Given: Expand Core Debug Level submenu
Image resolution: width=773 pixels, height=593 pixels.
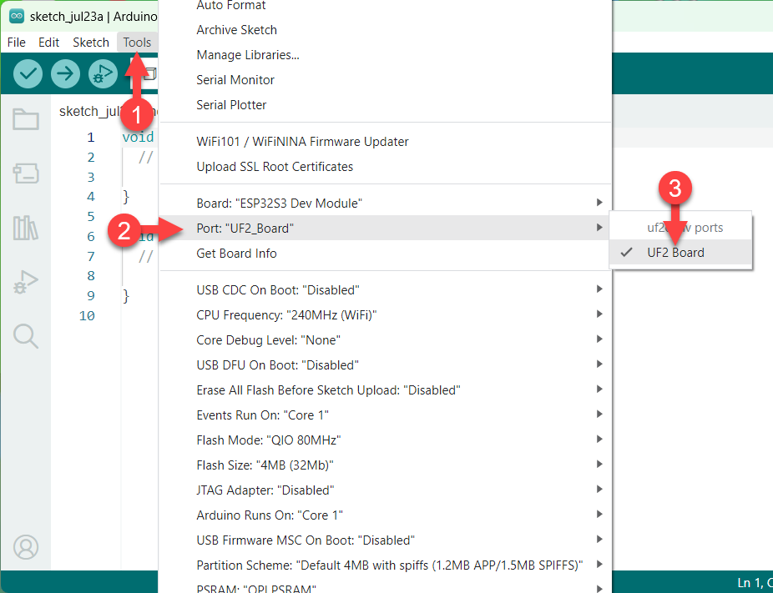Looking at the screenshot, I should 386,340.
